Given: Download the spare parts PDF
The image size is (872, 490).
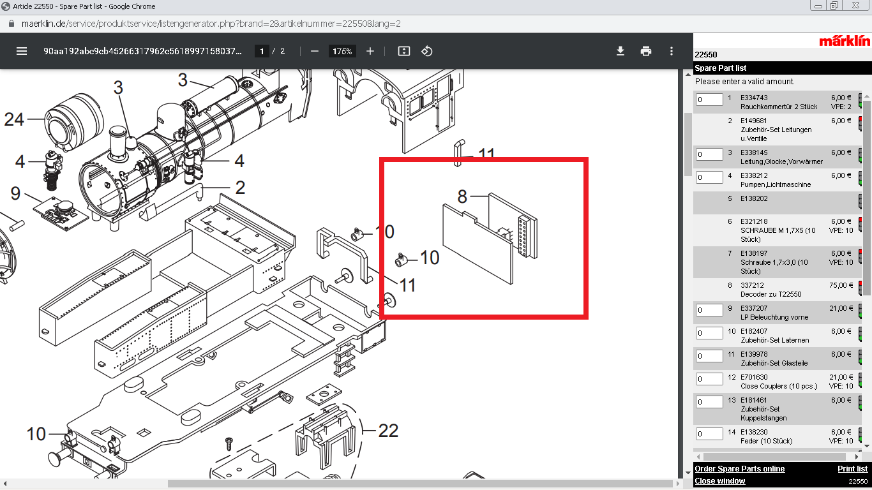Looking at the screenshot, I should (x=620, y=51).
